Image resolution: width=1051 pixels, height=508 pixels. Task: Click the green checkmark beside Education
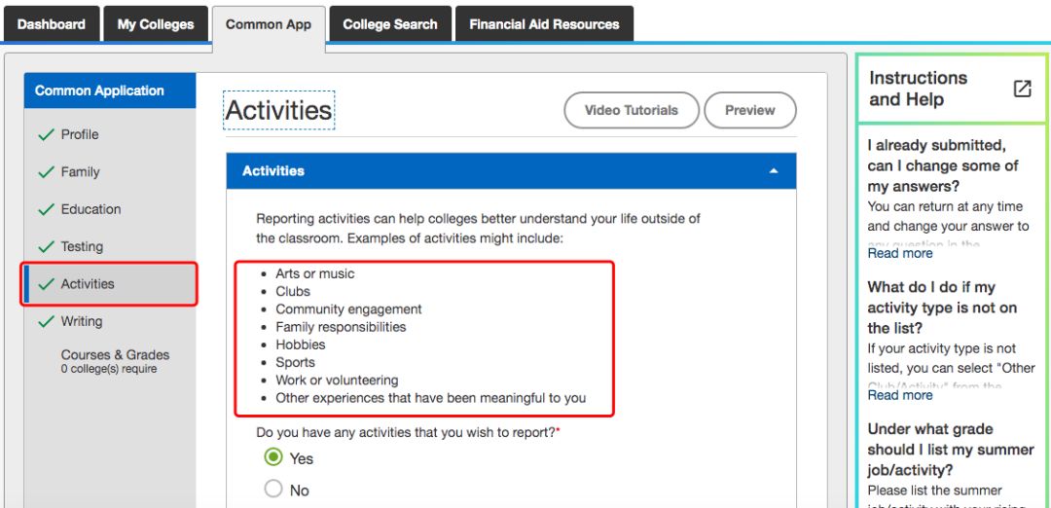(47, 209)
